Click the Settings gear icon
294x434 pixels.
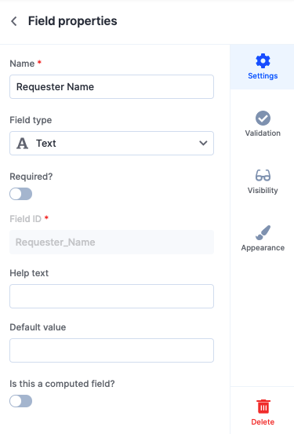point(263,60)
